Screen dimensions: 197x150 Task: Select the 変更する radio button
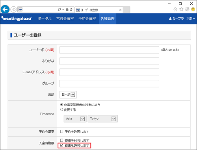(61, 109)
